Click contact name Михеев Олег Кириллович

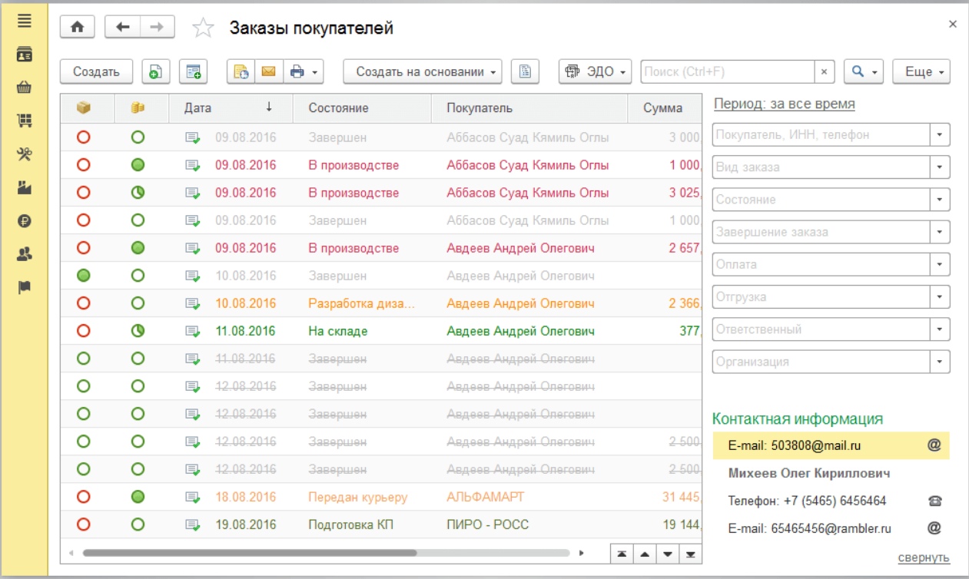pos(809,473)
